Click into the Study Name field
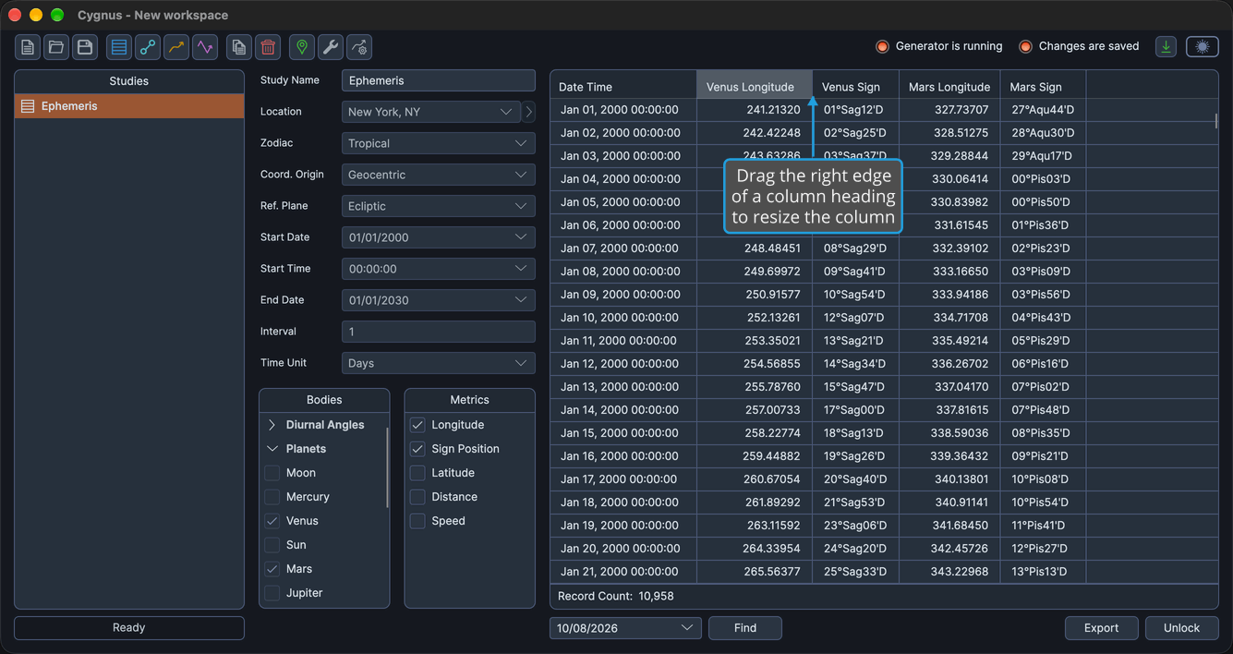 439,80
